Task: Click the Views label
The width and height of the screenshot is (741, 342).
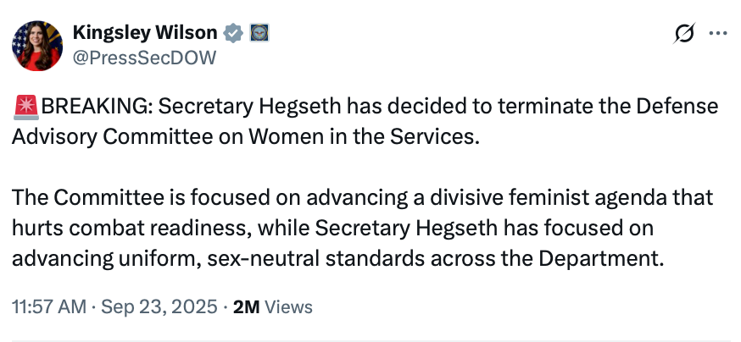Action: point(288,306)
